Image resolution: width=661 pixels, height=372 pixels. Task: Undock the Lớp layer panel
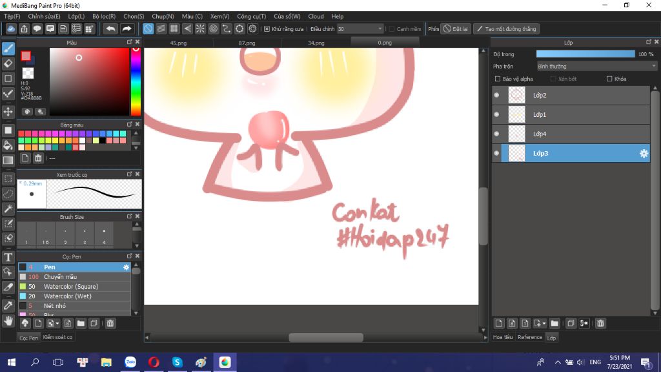(x=648, y=42)
